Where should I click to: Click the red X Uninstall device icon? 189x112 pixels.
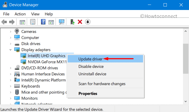click(80, 22)
